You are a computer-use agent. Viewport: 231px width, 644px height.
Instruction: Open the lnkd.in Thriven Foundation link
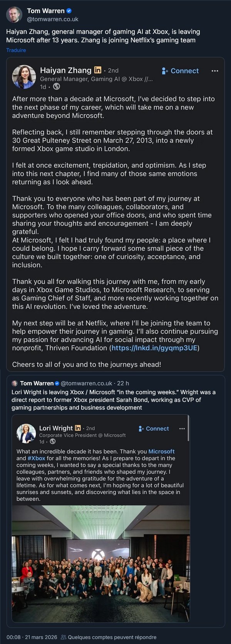pos(154,348)
